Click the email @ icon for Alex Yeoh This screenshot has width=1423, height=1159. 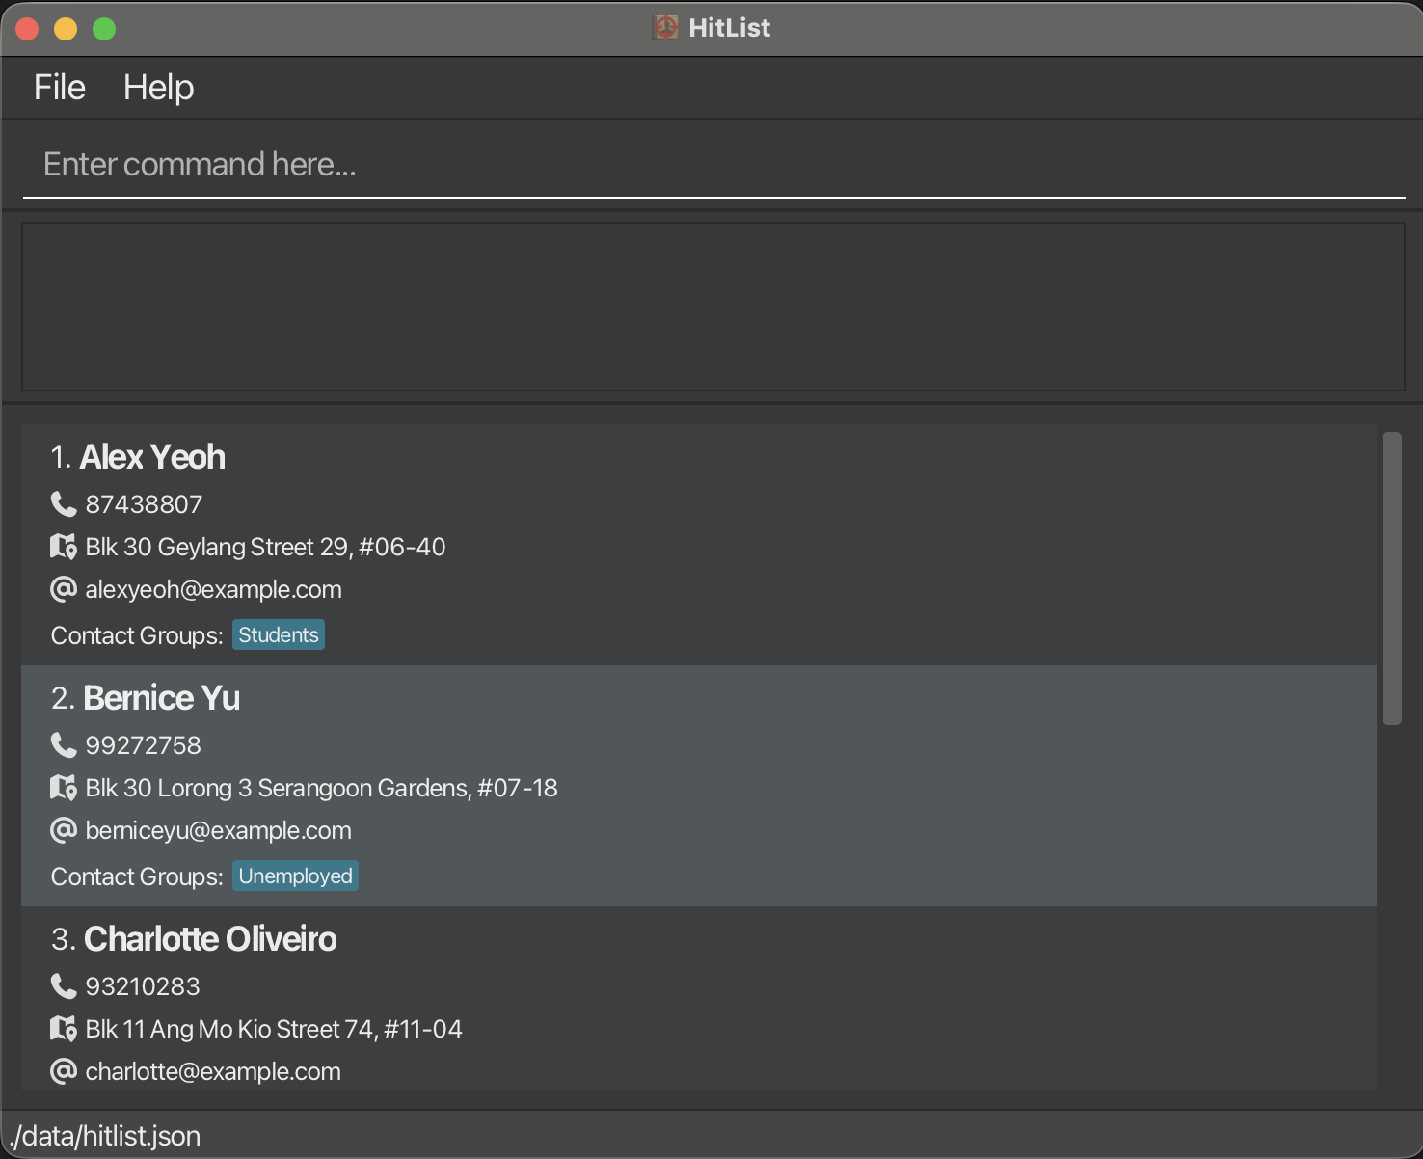coord(64,589)
